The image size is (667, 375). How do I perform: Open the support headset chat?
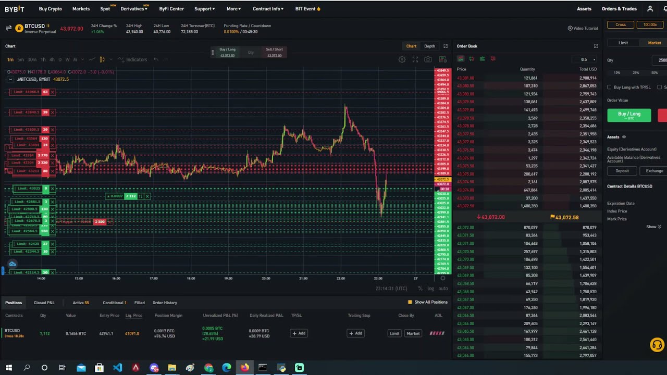(657, 345)
